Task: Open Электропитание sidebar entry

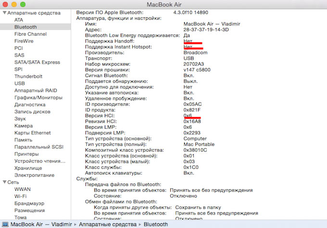Action: [x=35, y=175]
